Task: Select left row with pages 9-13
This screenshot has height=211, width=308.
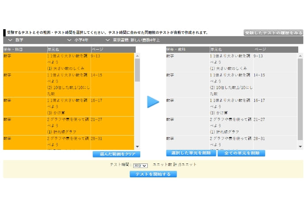Action: coord(69,62)
